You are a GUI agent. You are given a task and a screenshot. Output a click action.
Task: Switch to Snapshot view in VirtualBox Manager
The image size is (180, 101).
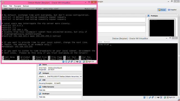pos(172,10)
